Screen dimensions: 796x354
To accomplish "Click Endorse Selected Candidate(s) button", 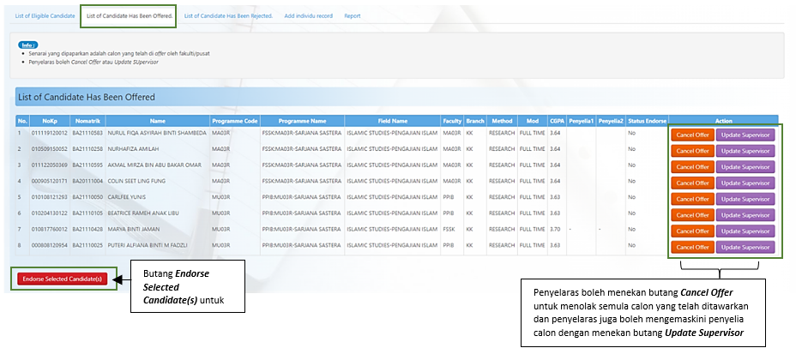I will [62, 279].
